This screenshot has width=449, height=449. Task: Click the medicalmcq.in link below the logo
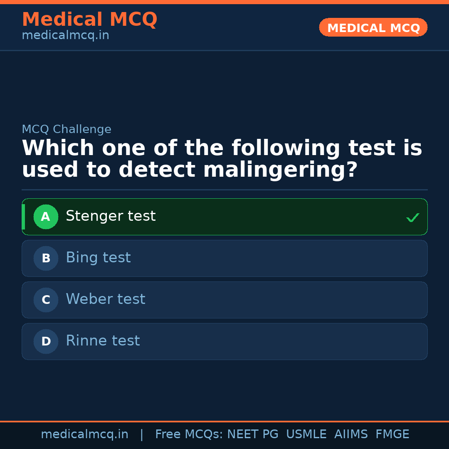coord(65,35)
